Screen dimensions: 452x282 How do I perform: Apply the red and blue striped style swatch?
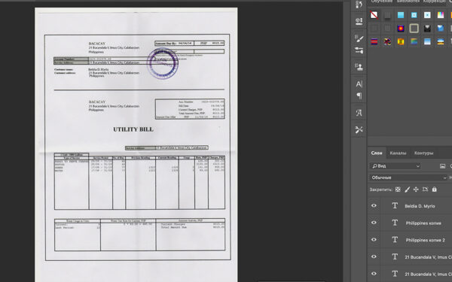point(374,41)
